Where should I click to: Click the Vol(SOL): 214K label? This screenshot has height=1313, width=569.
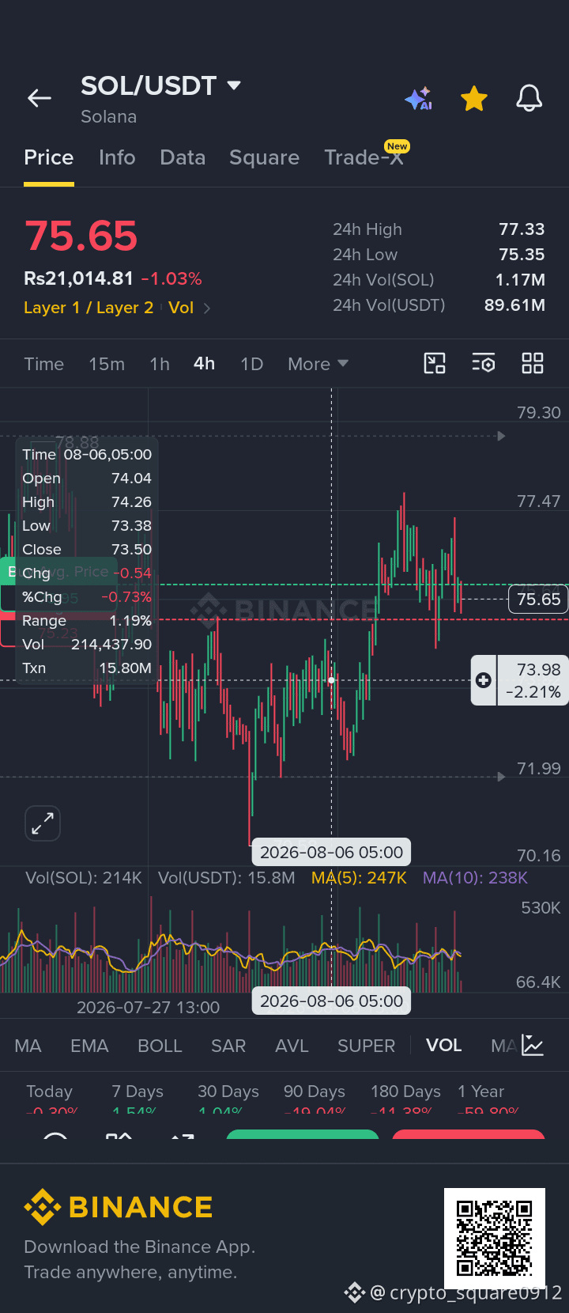click(x=84, y=878)
